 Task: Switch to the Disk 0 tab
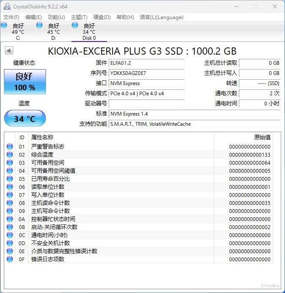[89, 32]
